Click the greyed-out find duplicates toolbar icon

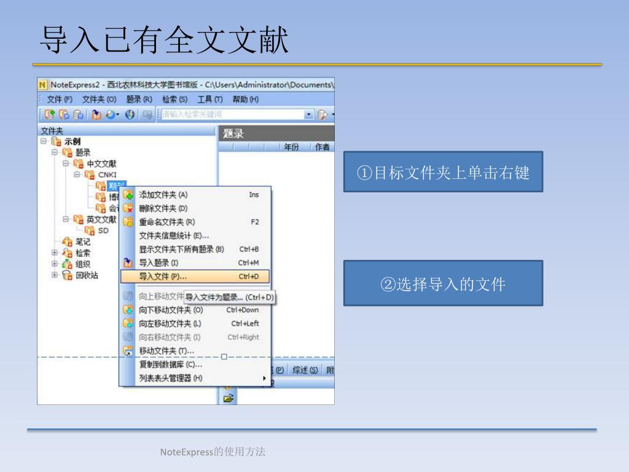click(147, 115)
